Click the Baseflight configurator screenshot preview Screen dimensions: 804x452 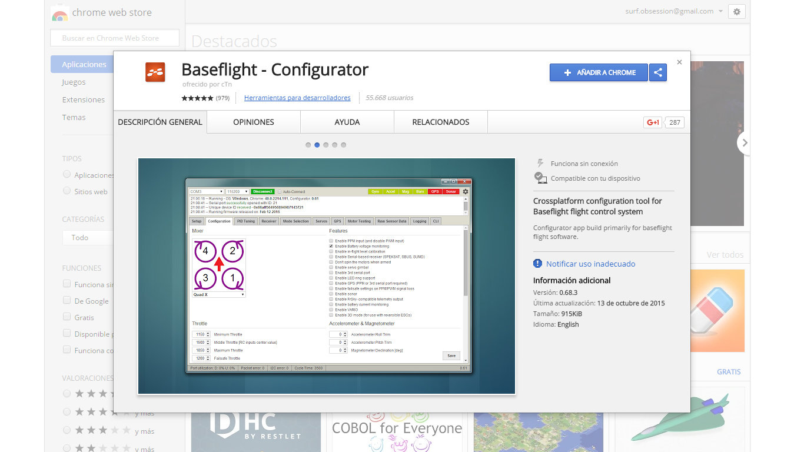tap(327, 276)
